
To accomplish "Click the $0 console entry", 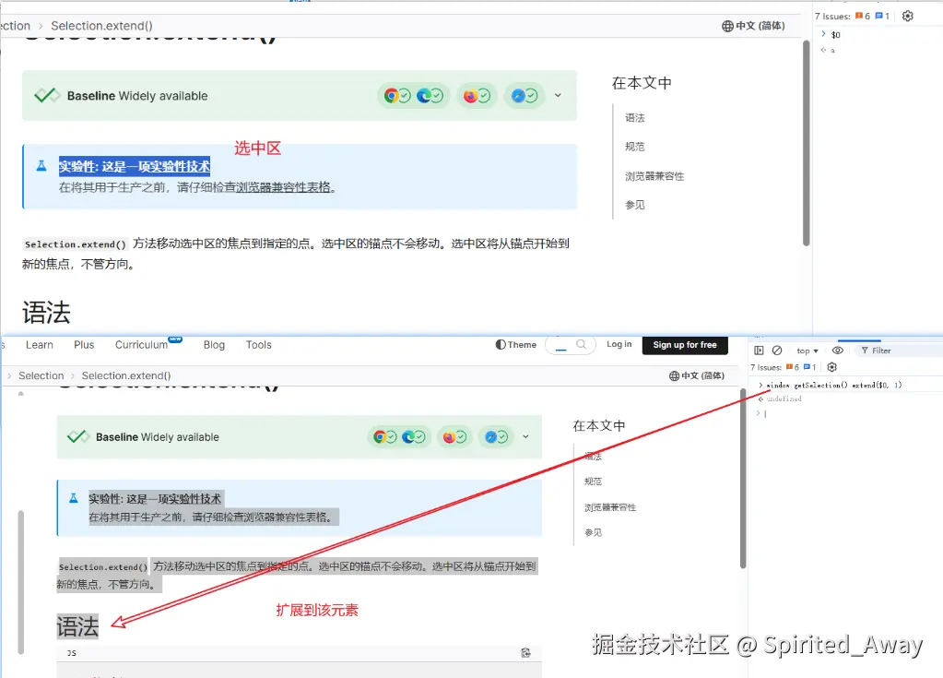I will 835,35.
